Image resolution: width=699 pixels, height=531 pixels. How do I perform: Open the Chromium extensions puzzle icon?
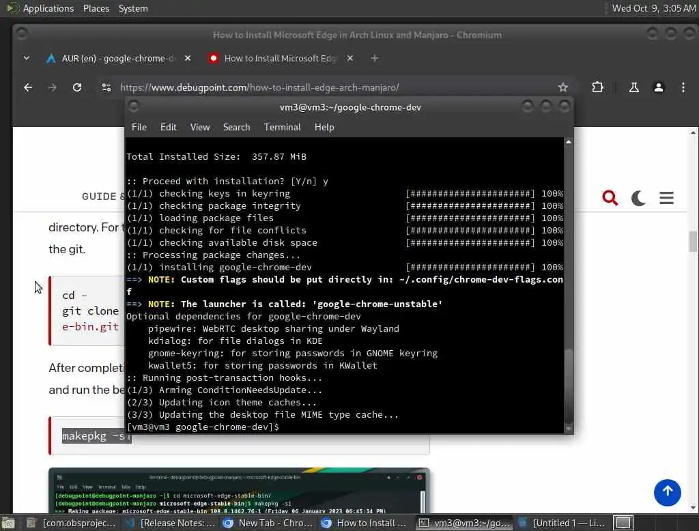tap(597, 87)
